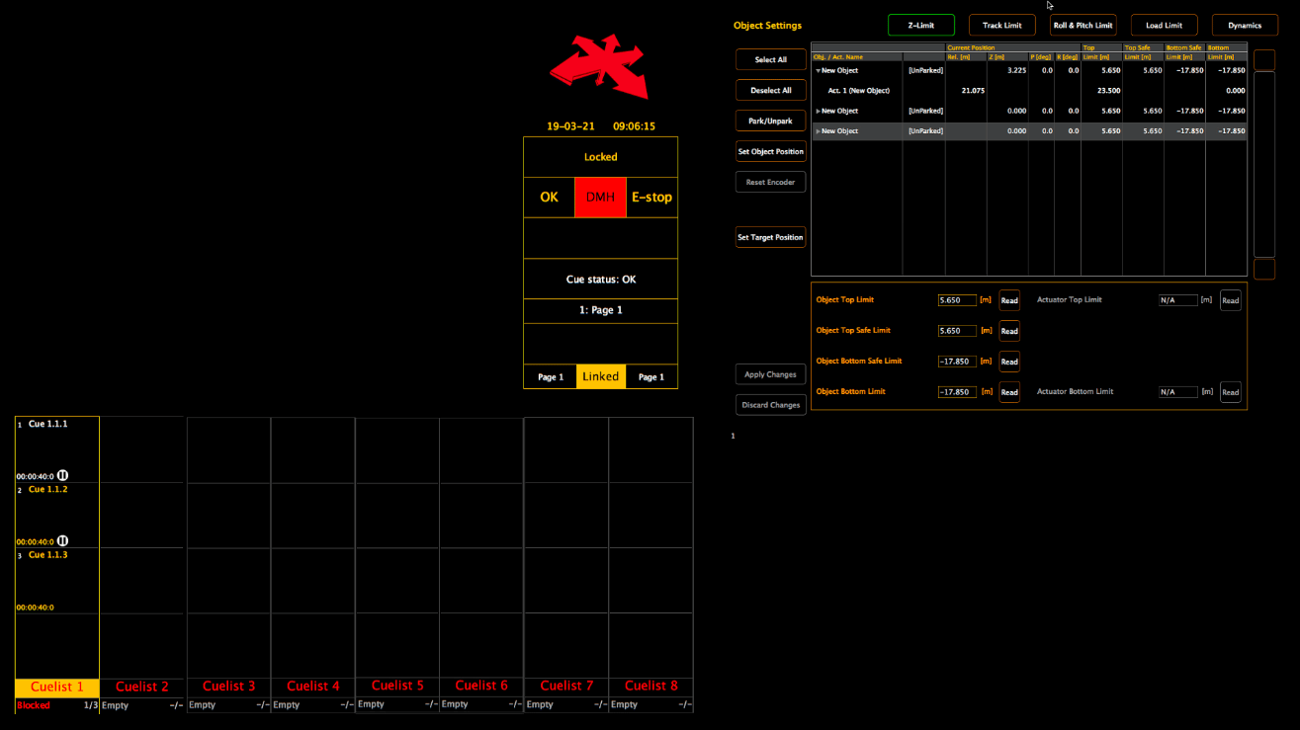Select Cuelist 2
Image resolution: width=1300 pixels, height=730 pixels.
[141, 687]
